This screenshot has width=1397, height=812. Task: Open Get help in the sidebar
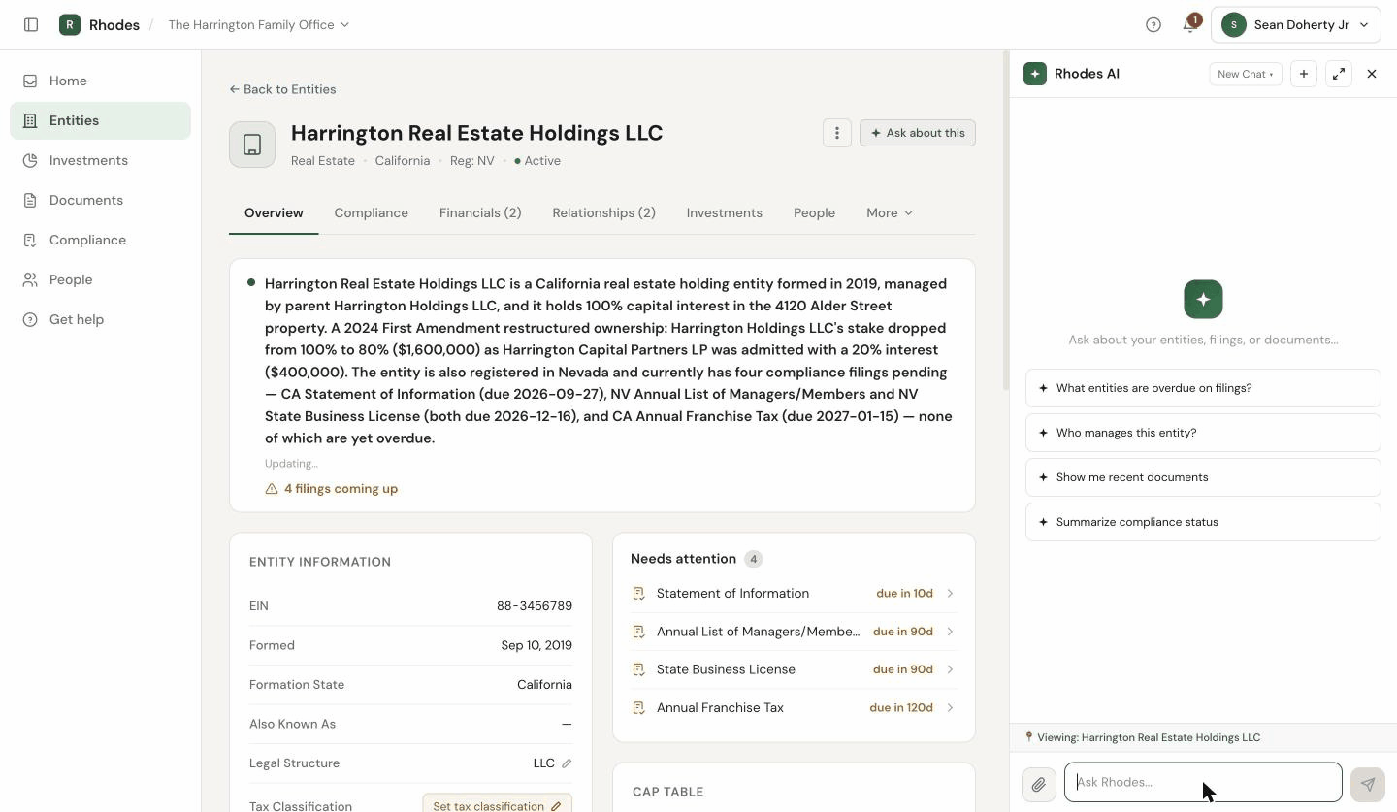(101, 319)
